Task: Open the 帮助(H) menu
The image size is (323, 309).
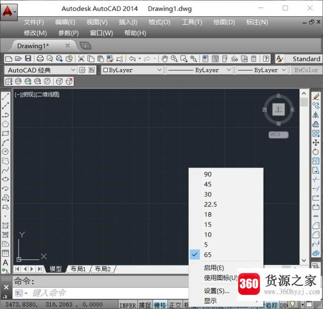Action: pyautogui.click(x=135, y=33)
